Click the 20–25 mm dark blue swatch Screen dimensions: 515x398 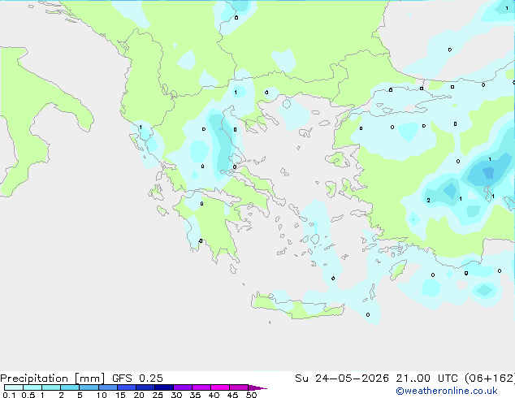click(x=145, y=387)
